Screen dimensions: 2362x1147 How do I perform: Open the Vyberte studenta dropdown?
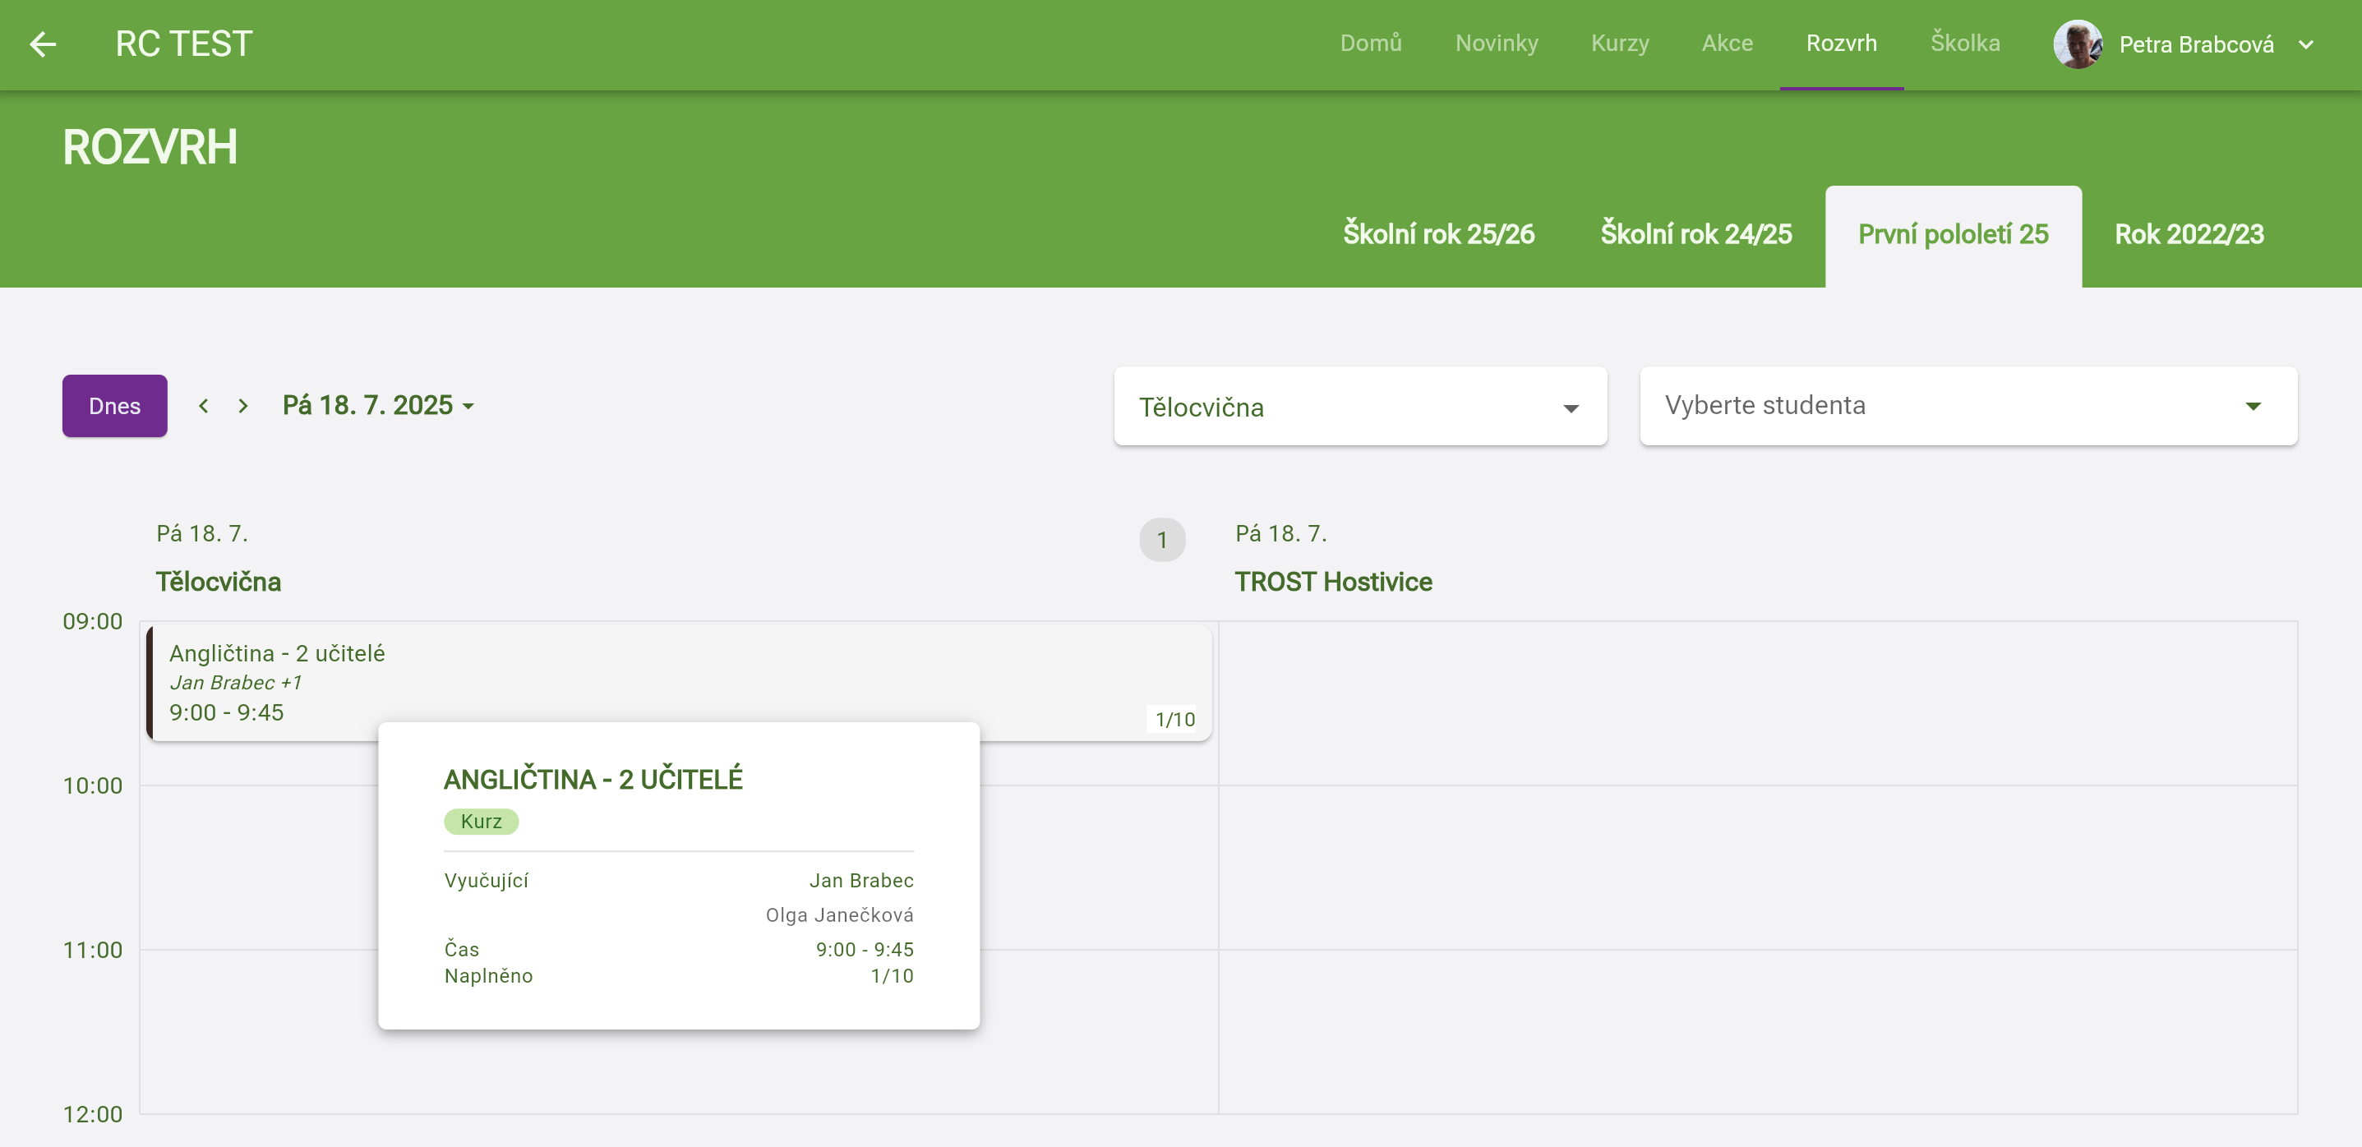click(x=1968, y=406)
